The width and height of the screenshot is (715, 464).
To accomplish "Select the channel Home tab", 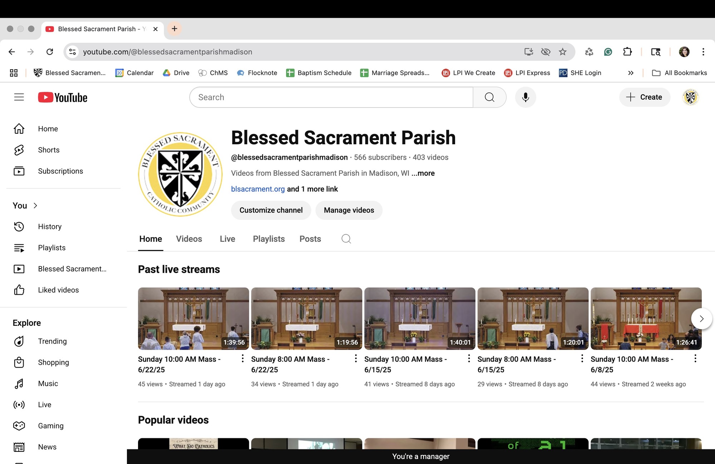I will (x=151, y=239).
